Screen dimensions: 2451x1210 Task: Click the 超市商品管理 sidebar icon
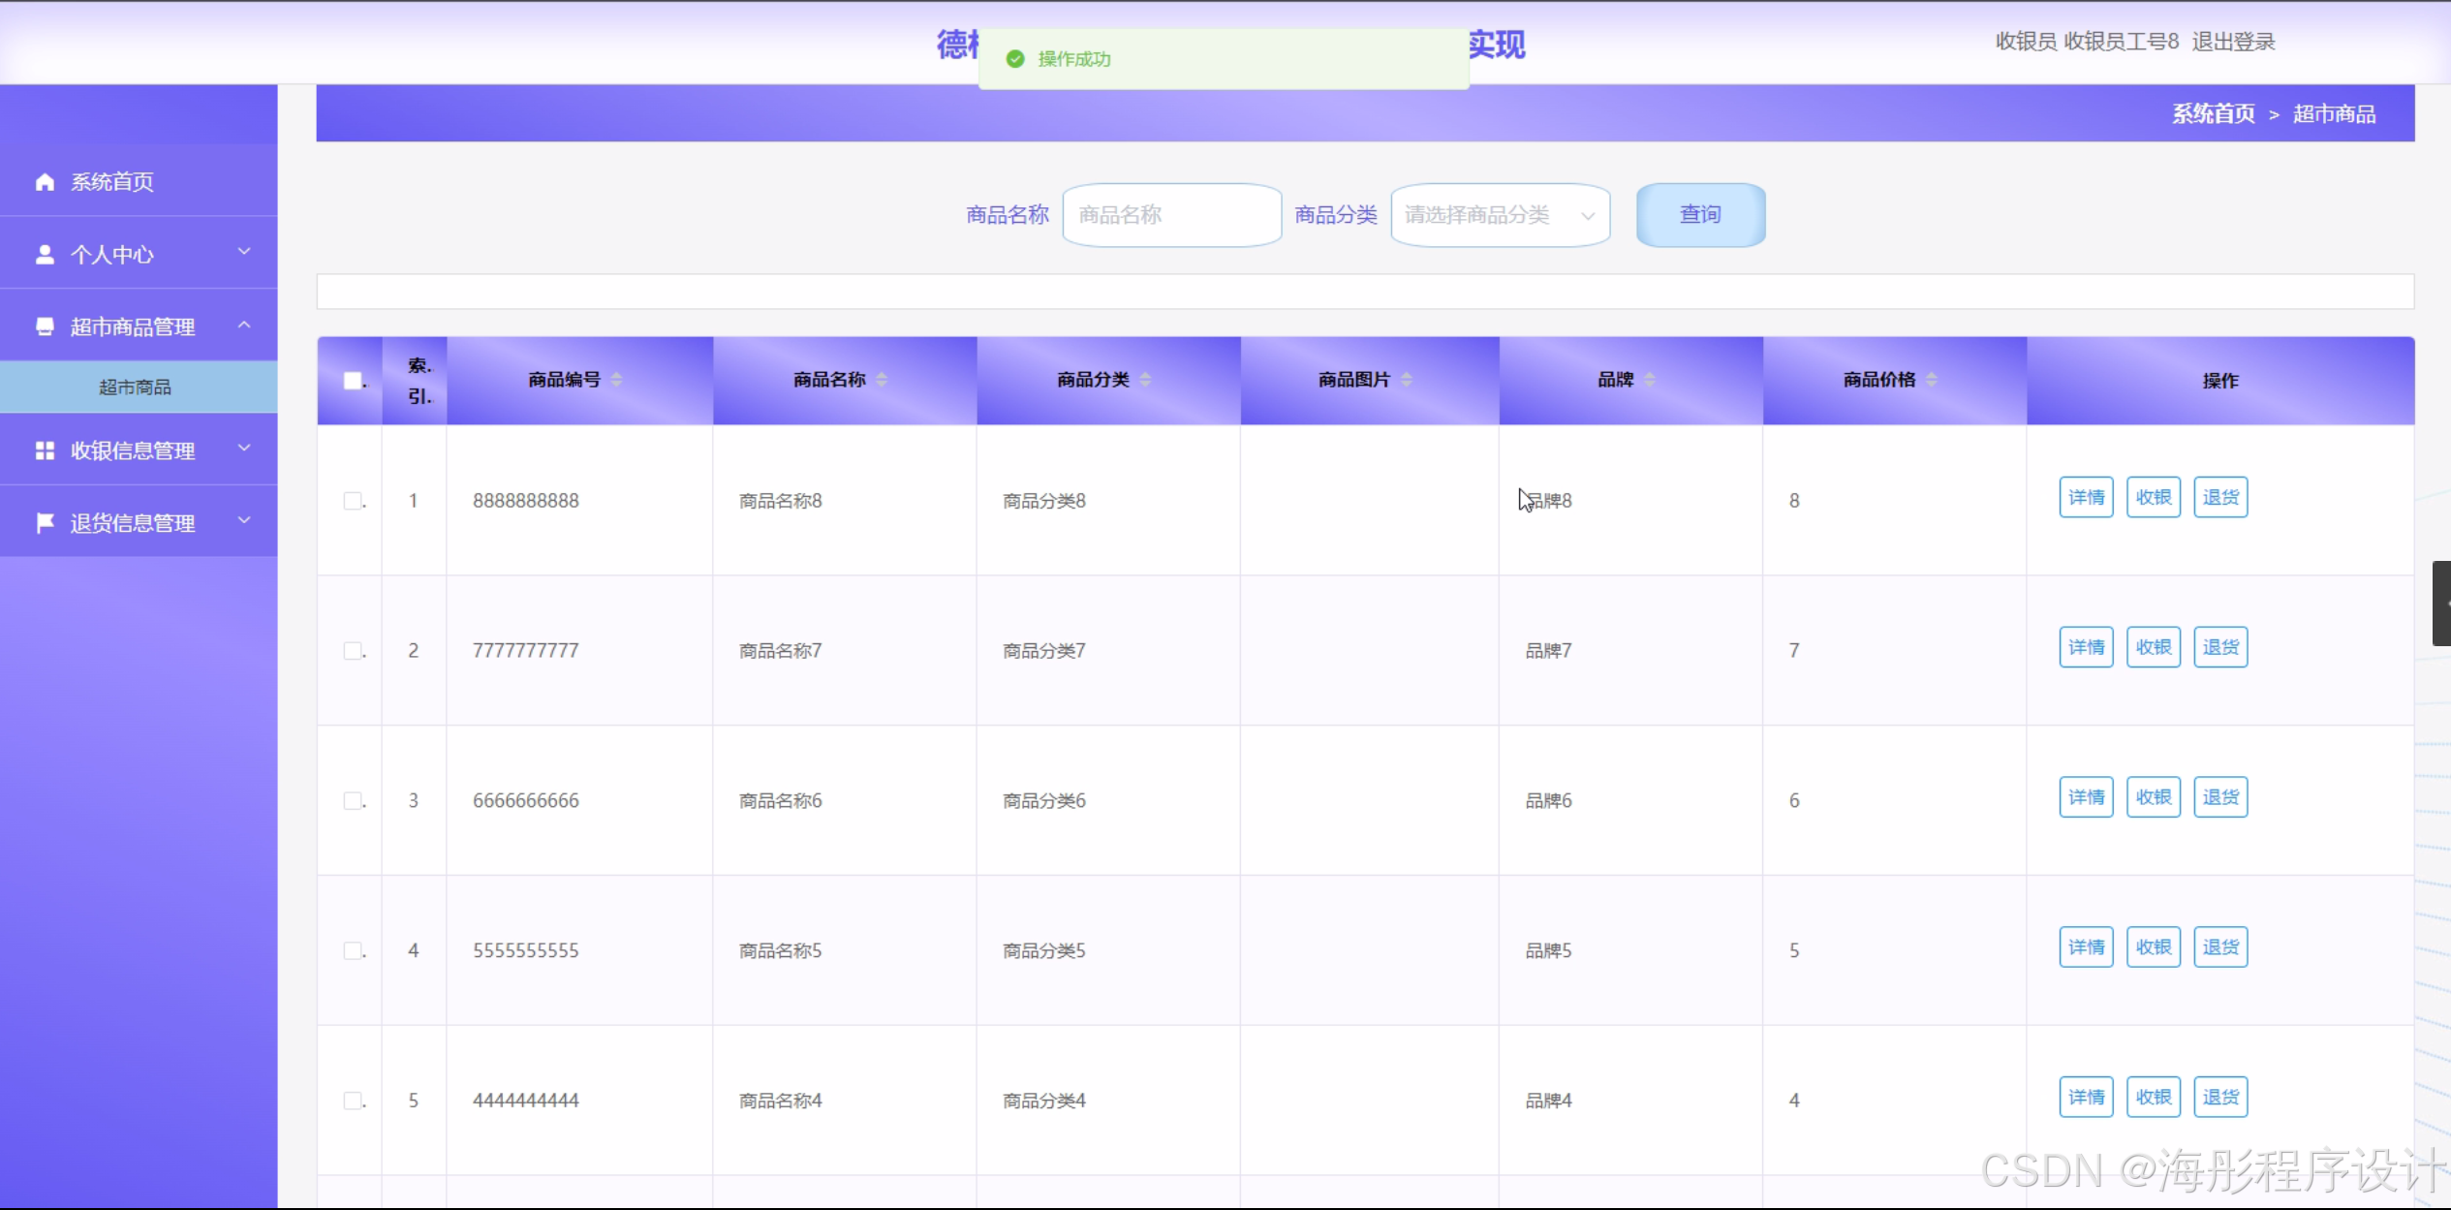(x=45, y=326)
